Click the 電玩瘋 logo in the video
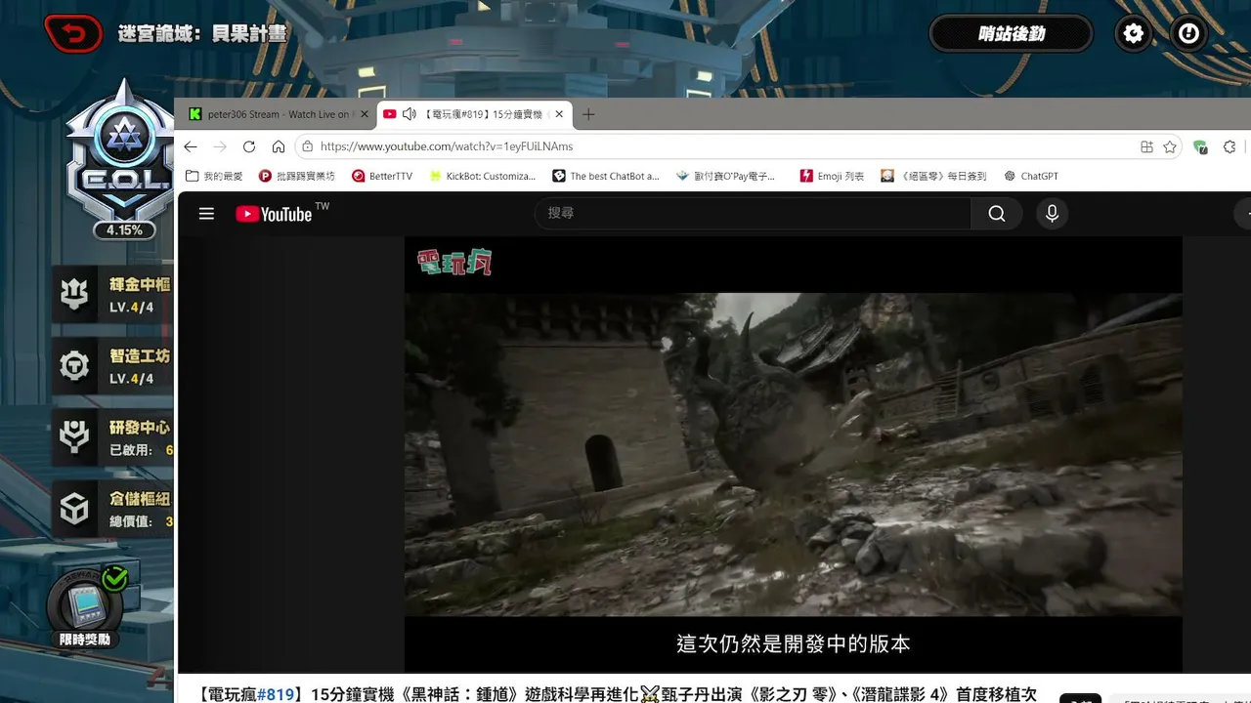Image resolution: width=1251 pixels, height=703 pixels. pyautogui.click(x=454, y=262)
